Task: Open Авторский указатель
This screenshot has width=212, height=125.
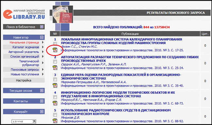Action: pyautogui.click(x=24, y=52)
